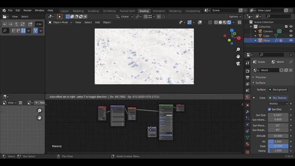
Task: Pan viewport using hand icon
Action: click(x=238, y=56)
